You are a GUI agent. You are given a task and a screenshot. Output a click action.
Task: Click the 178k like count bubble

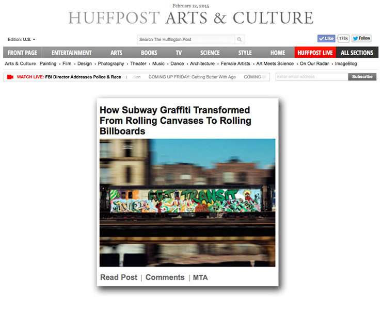click(343, 39)
